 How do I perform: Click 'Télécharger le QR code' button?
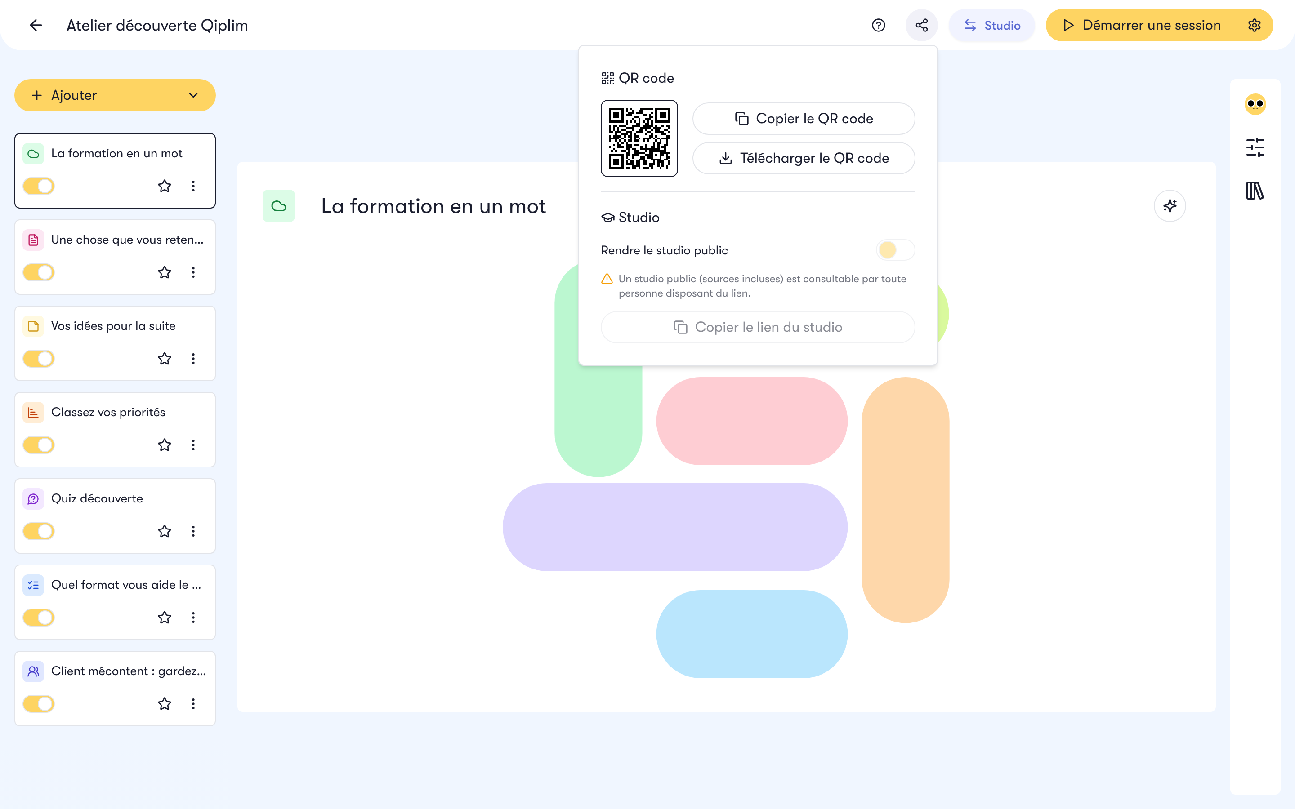(x=803, y=158)
